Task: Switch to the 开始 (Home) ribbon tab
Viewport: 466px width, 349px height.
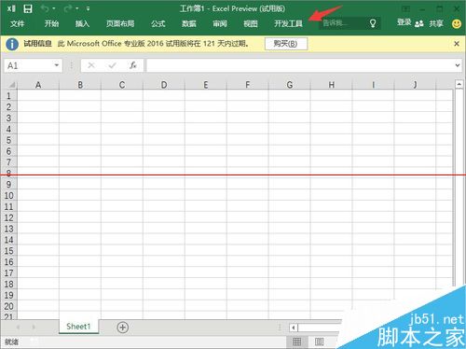Action: [x=51, y=23]
